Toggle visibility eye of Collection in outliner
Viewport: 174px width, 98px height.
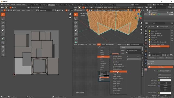(170, 12)
